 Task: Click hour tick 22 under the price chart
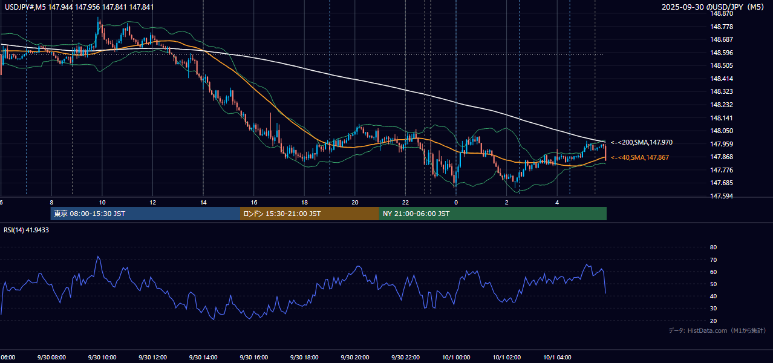click(x=405, y=202)
